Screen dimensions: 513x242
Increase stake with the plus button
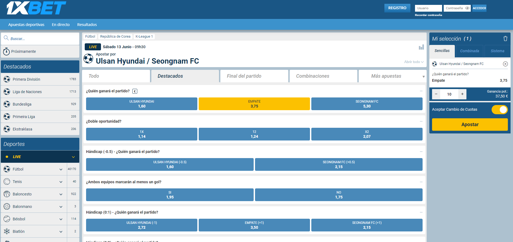tap(462, 94)
